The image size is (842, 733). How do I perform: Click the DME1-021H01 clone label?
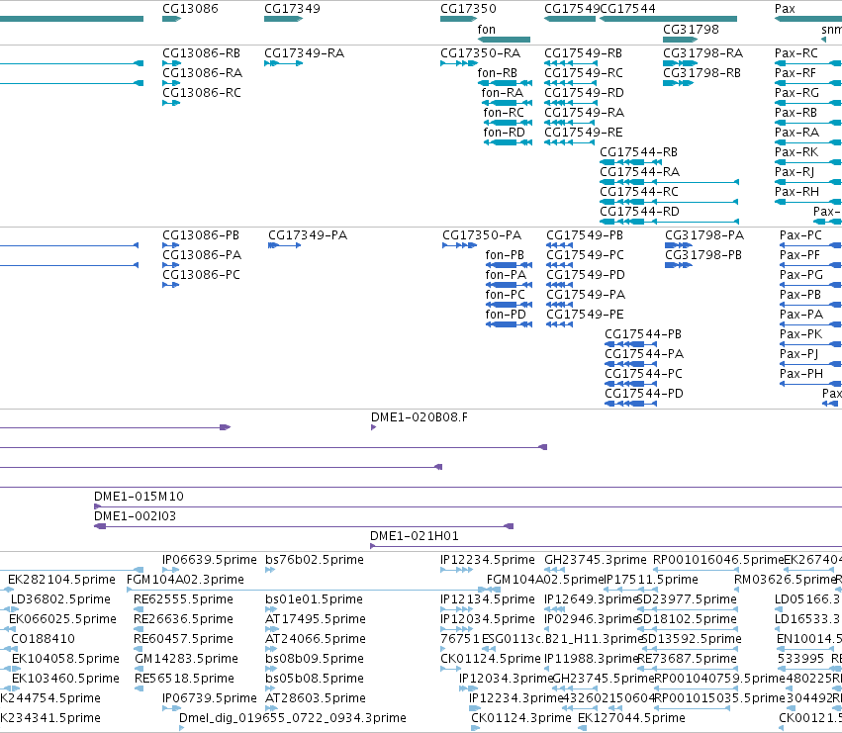click(x=414, y=536)
